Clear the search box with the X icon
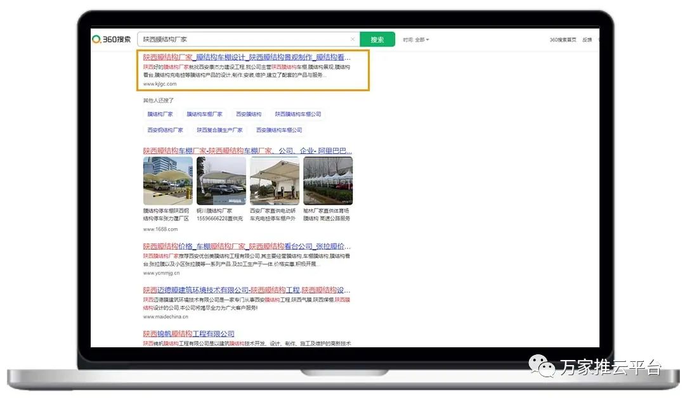 click(x=353, y=39)
